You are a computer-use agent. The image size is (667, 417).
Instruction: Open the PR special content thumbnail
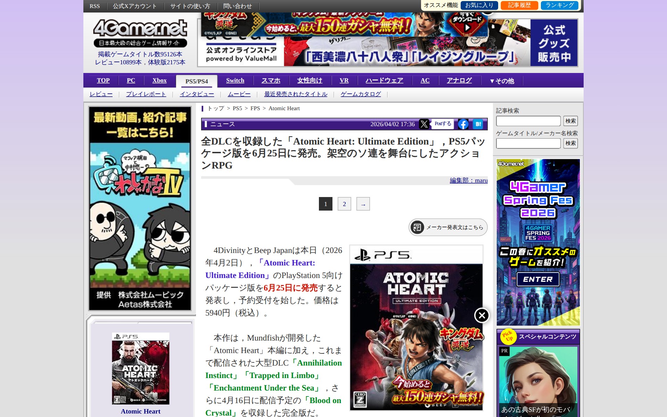coord(538,382)
